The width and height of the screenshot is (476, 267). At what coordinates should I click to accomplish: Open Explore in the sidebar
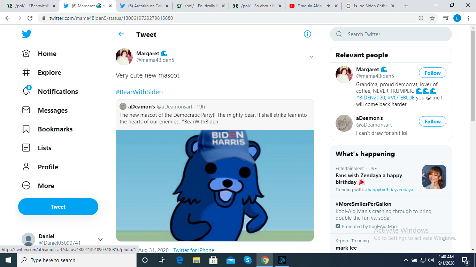[41, 72]
